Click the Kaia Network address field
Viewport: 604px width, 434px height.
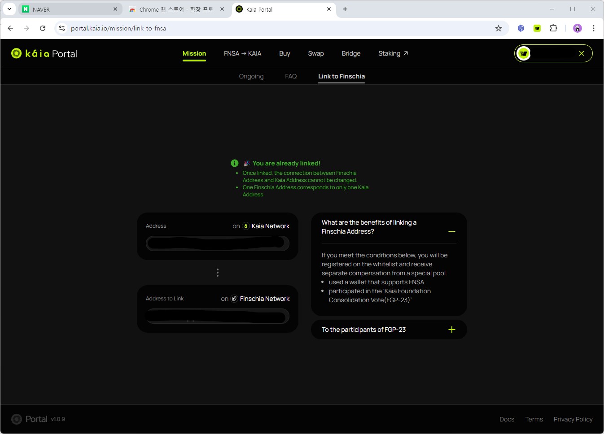click(x=218, y=243)
